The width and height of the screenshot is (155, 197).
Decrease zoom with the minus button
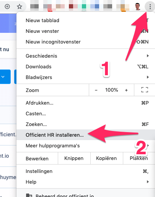[x=96, y=90]
